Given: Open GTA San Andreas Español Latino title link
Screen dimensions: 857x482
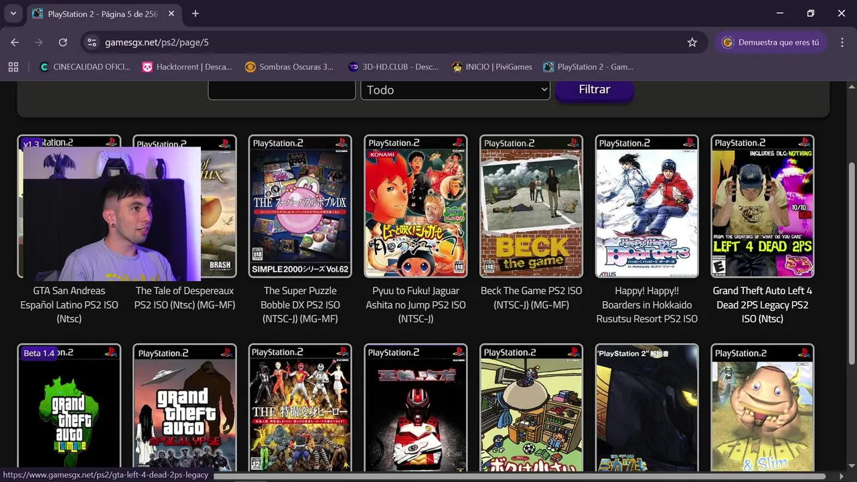Looking at the screenshot, I should pos(69,305).
